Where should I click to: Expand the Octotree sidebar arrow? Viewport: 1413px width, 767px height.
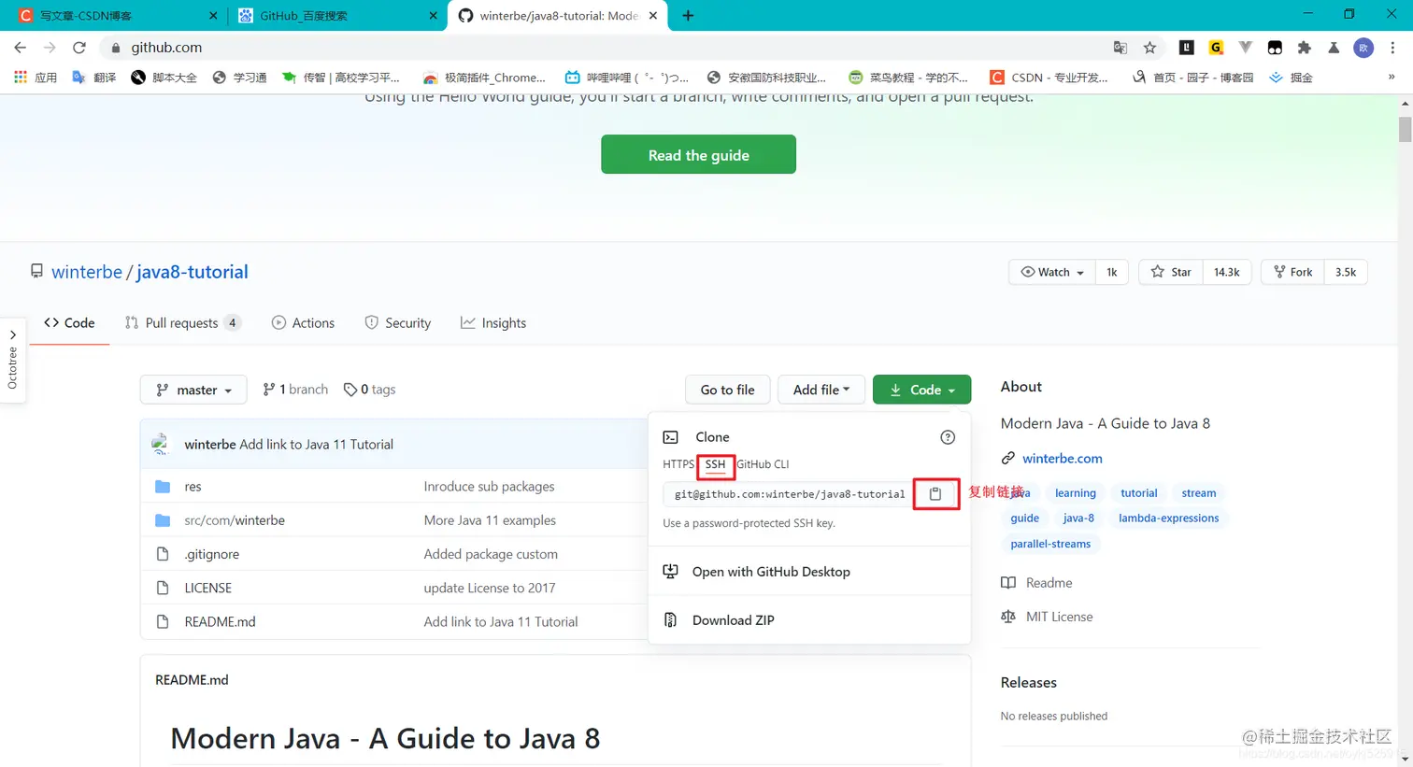[x=13, y=334]
